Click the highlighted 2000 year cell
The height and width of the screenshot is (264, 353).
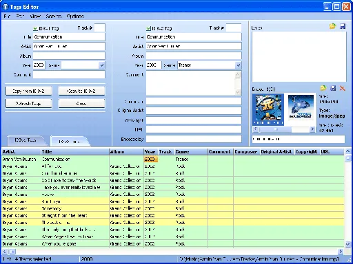(151, 159)
